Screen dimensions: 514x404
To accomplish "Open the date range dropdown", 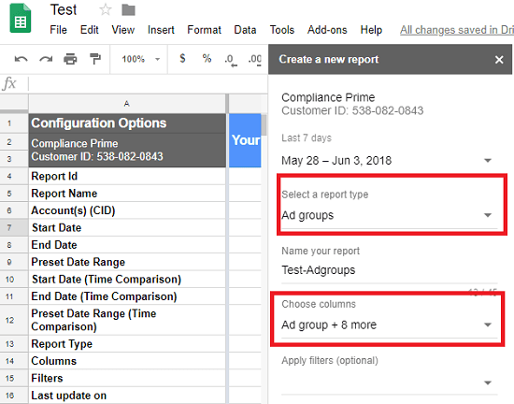I will click(x=390, y=160).
